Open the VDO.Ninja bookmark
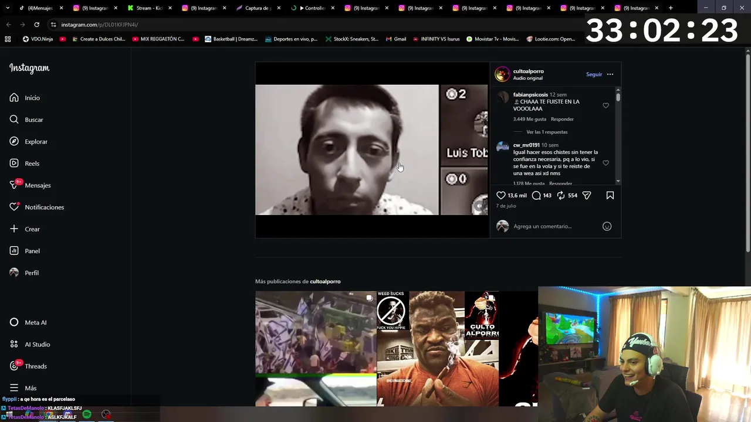 [x=38, y=39]
